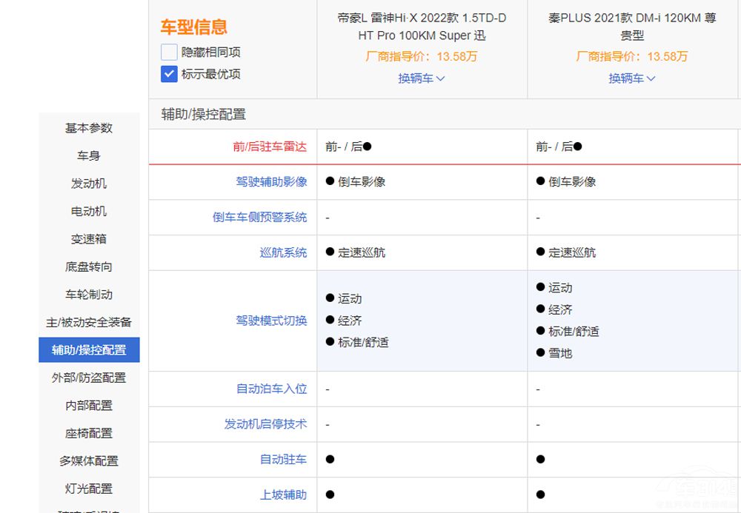
Task: Open 换辆车 dropdown for 帝豪L 雷神Hi·X
Action: pos(421,78)
